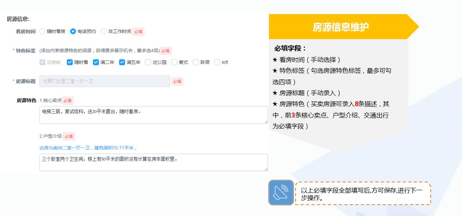Viewport: 462px width, 216px height.
Task: Click the blue announcement speaker icon
Action: click(281, 192)
